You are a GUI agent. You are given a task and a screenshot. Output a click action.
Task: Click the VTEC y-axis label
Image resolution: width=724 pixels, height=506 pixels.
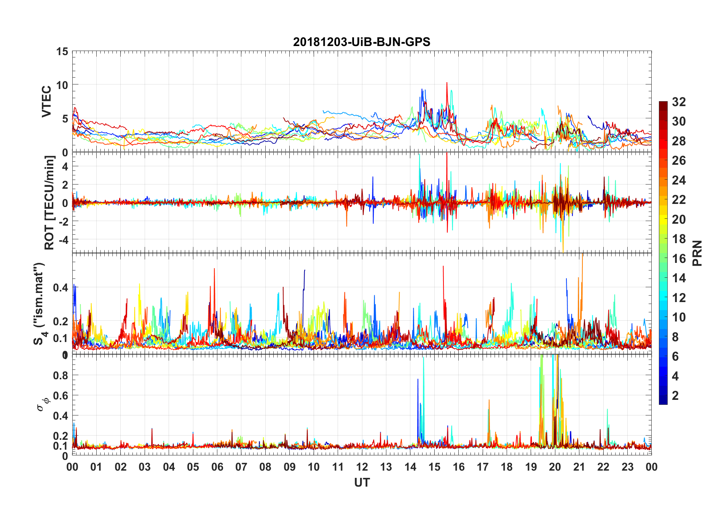point(46,102)
